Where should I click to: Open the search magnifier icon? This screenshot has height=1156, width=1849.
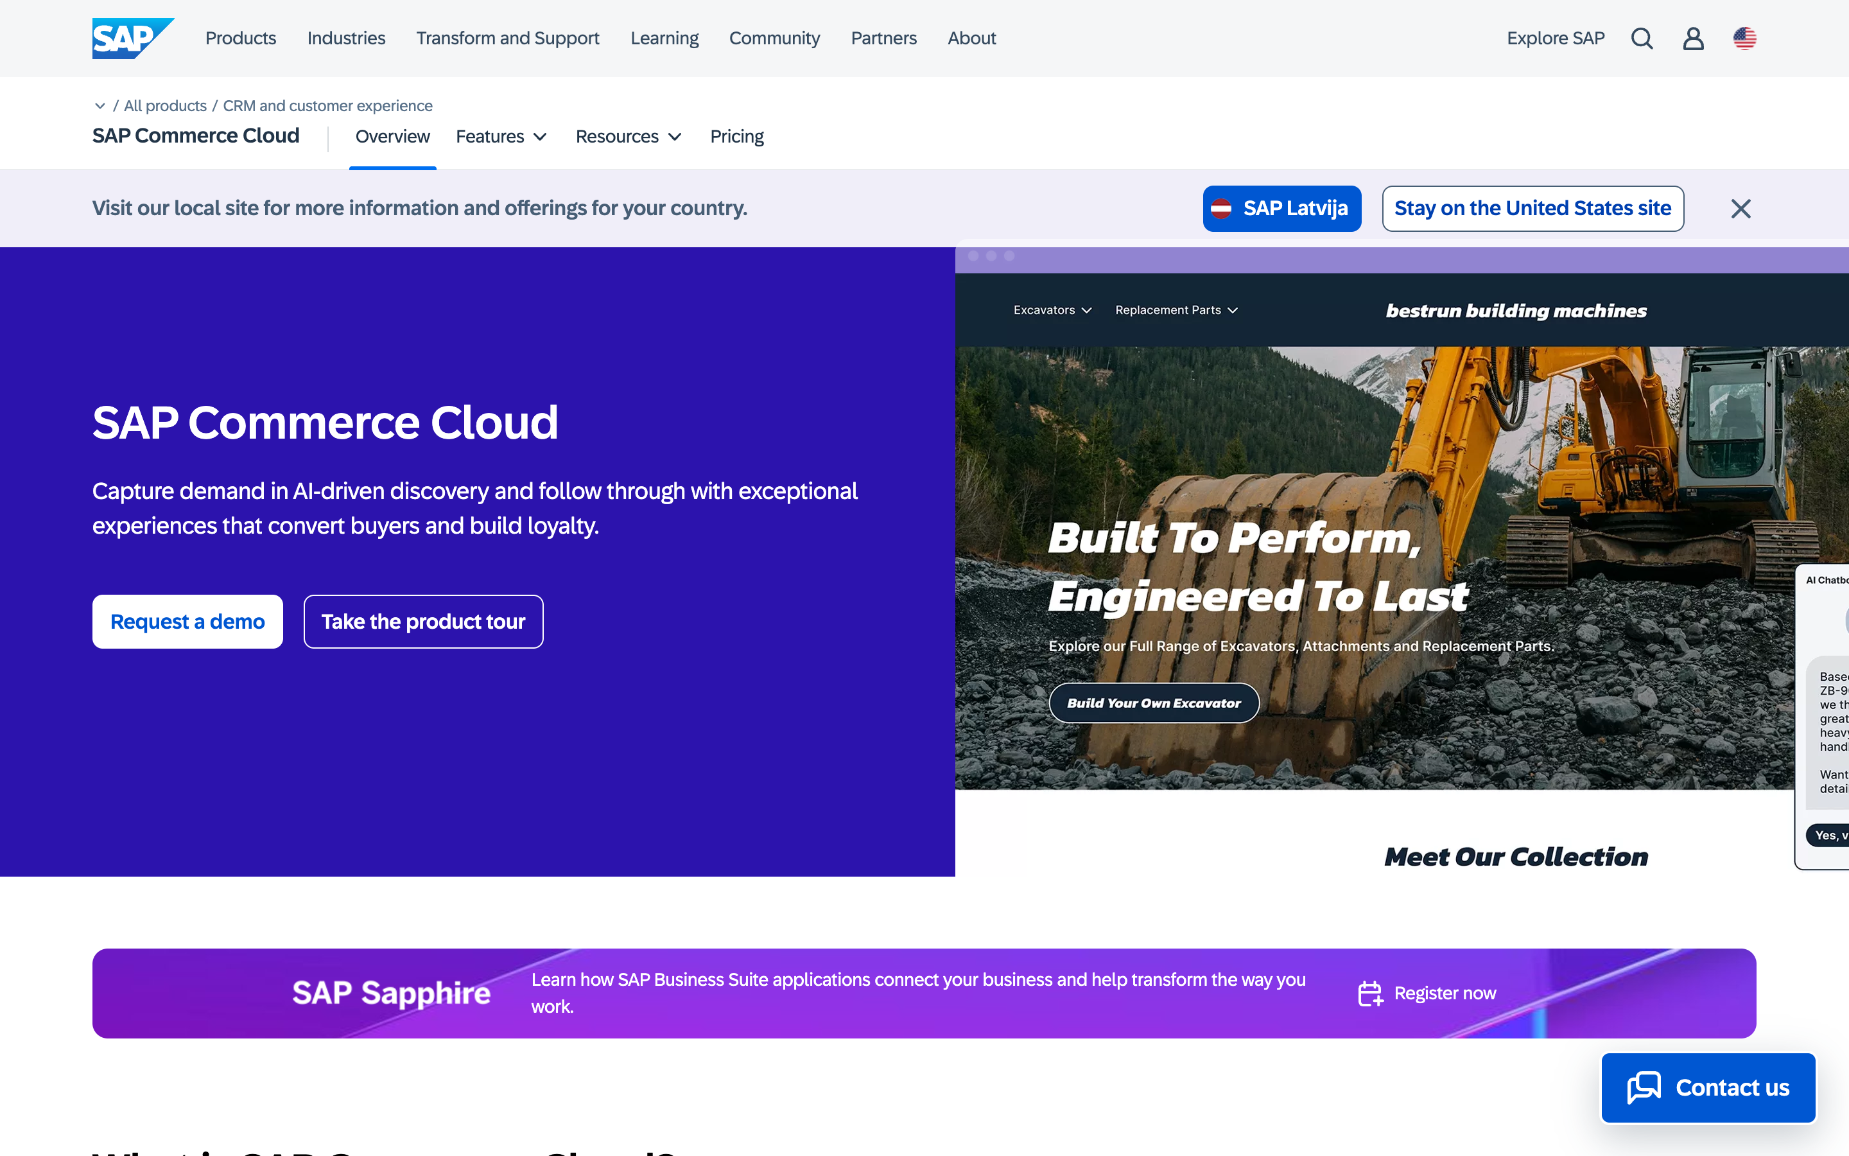tap(1642, 39)
